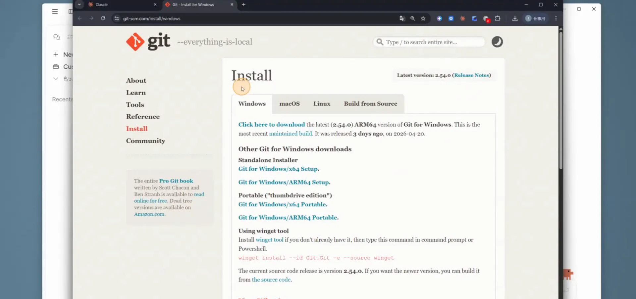This screenshot has width=636, height=299.
Task: Download Git for Windows/x64 Setup
Action: pos(278,169)
